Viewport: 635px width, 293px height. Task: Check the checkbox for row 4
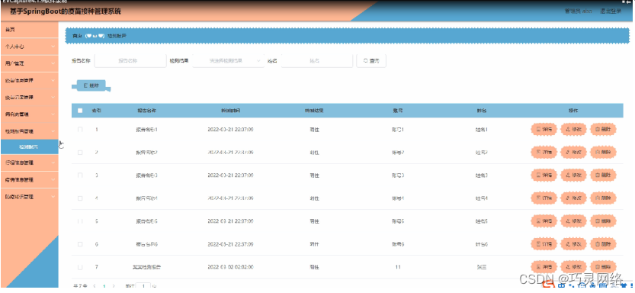point(80,198)
